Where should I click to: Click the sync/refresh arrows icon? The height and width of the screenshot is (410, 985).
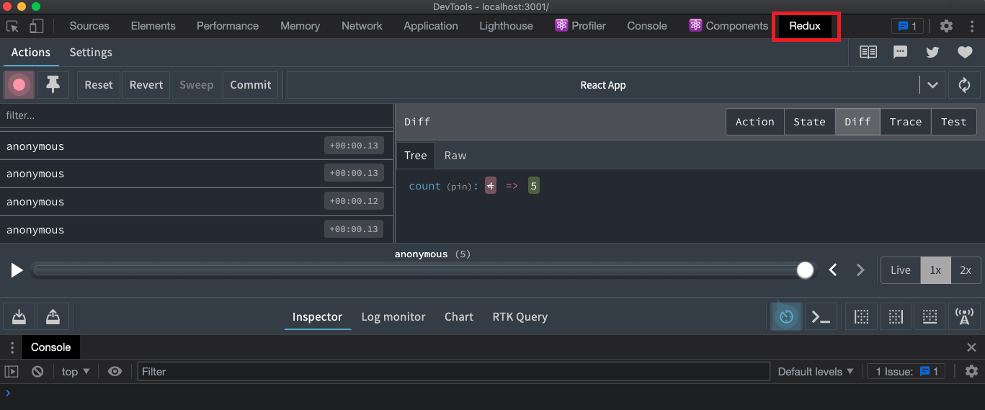(964, 85)
